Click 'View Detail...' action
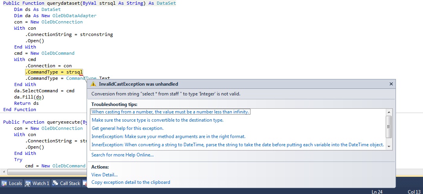Screen dimensions: 423x194 pos(104,175)
